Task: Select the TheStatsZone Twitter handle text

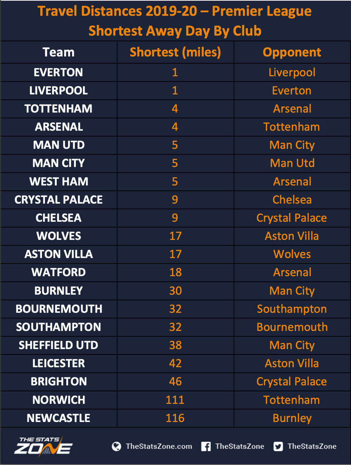Action: [x=312, y=447]
